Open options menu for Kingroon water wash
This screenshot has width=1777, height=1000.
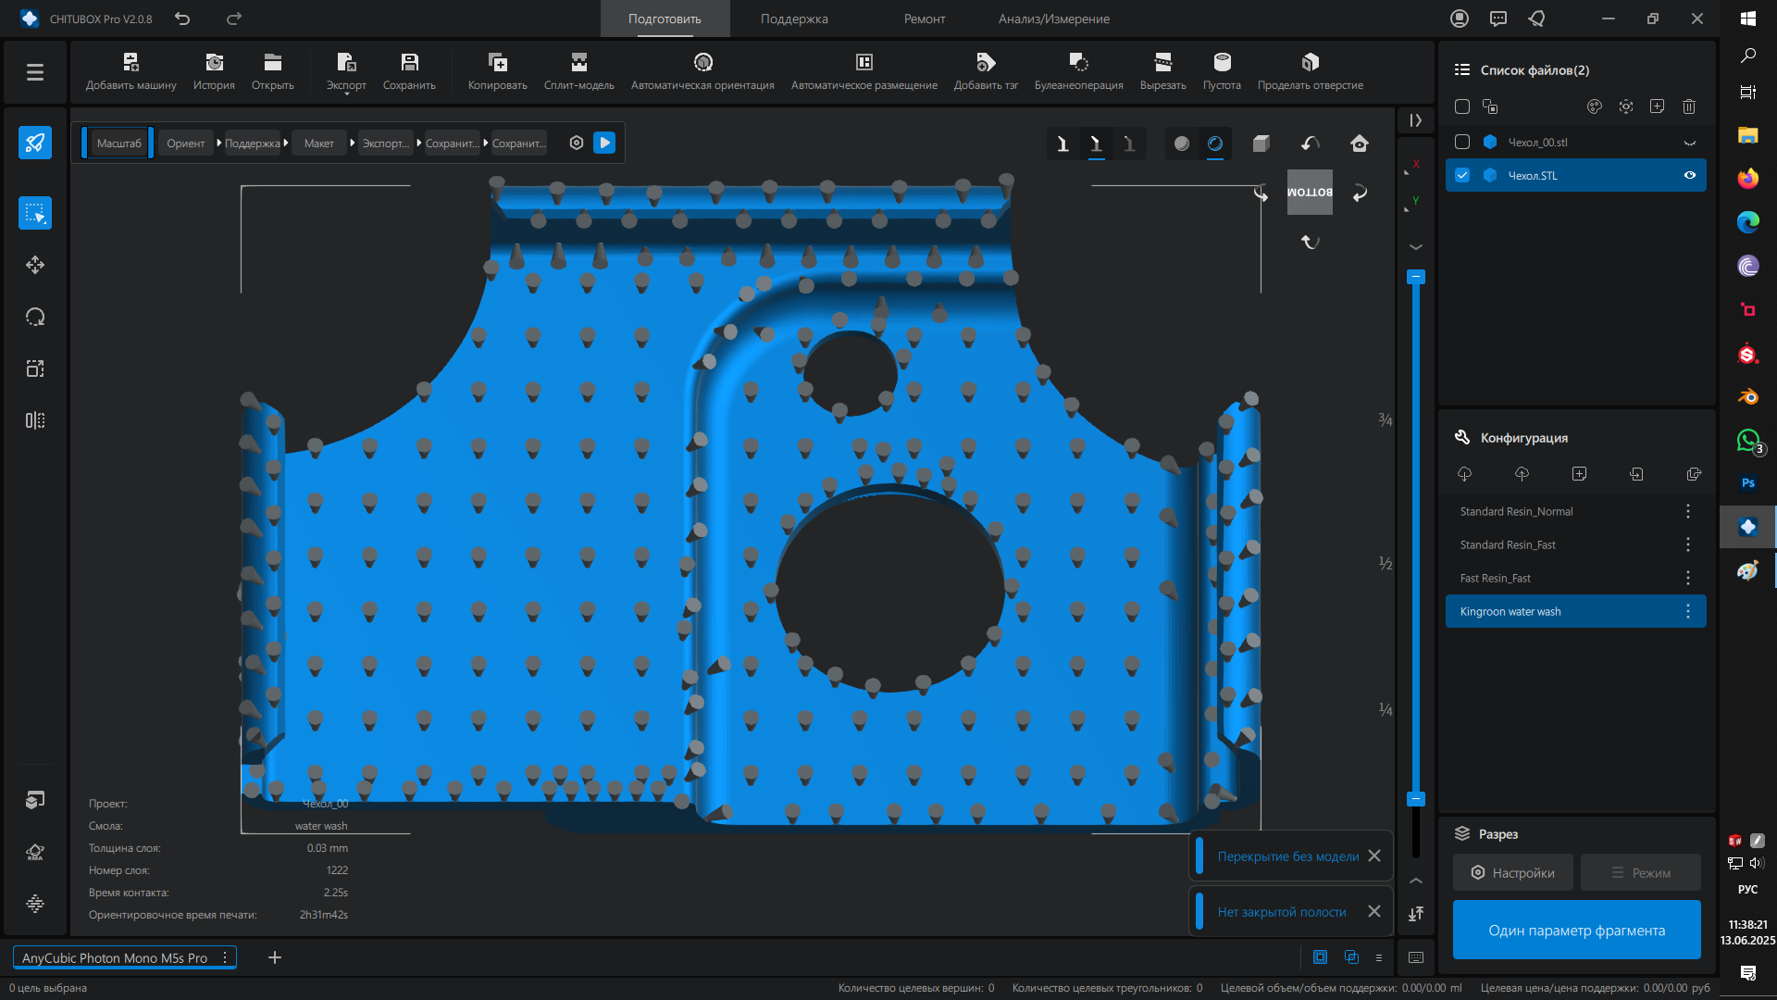[1687, 611]
